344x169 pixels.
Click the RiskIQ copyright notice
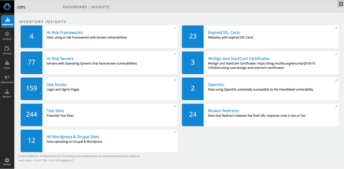click(x=79, y=156)
